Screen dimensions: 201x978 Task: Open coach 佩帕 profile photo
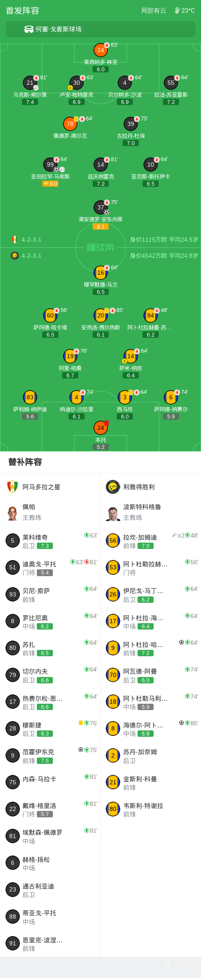(13, 513)
